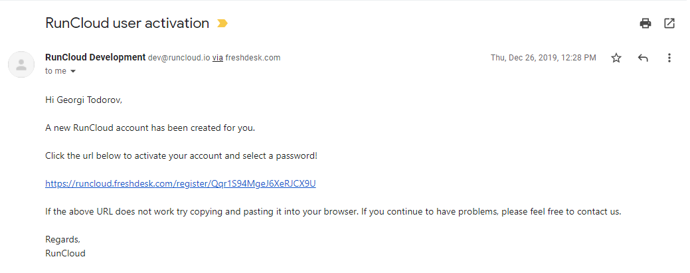Image resolution: width=690 pixels, height=273 pixels.
Task: Click the "Regards," closing line
Action: click(63, 240)
